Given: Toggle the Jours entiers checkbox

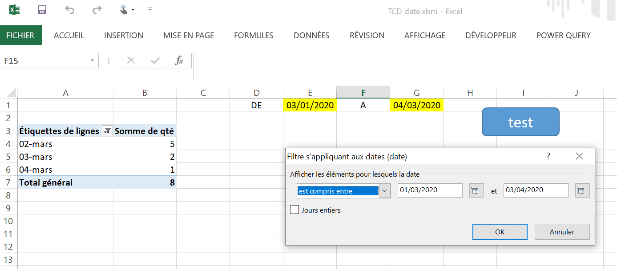Looking at the screenshot, I should (x=294, y=210).
